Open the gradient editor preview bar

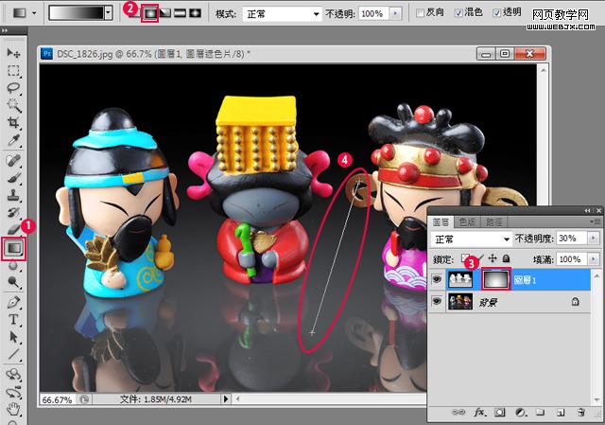point(77,12)
